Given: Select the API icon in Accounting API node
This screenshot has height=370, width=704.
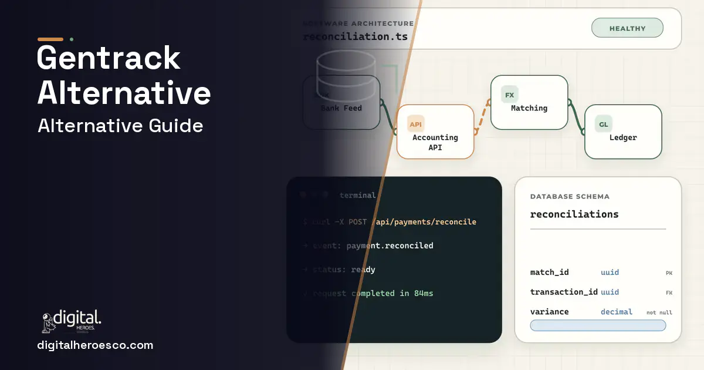Looking at the screenshot, I should (415, 124).
